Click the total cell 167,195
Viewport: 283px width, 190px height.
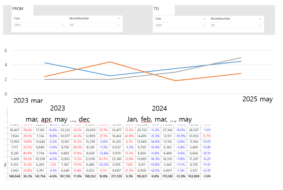65,176
